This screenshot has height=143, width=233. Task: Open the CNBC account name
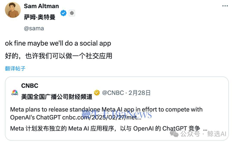tap(30, 86)
